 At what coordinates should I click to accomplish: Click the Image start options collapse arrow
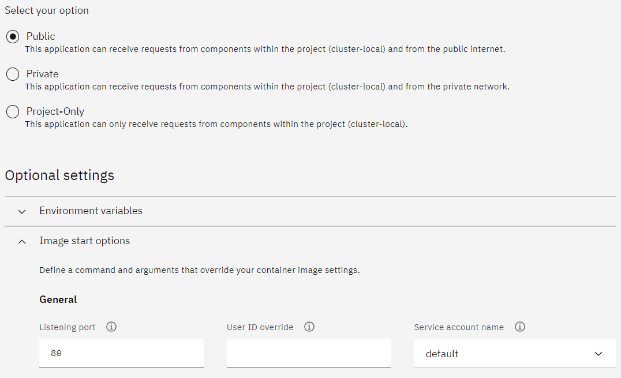pos(21,241)
